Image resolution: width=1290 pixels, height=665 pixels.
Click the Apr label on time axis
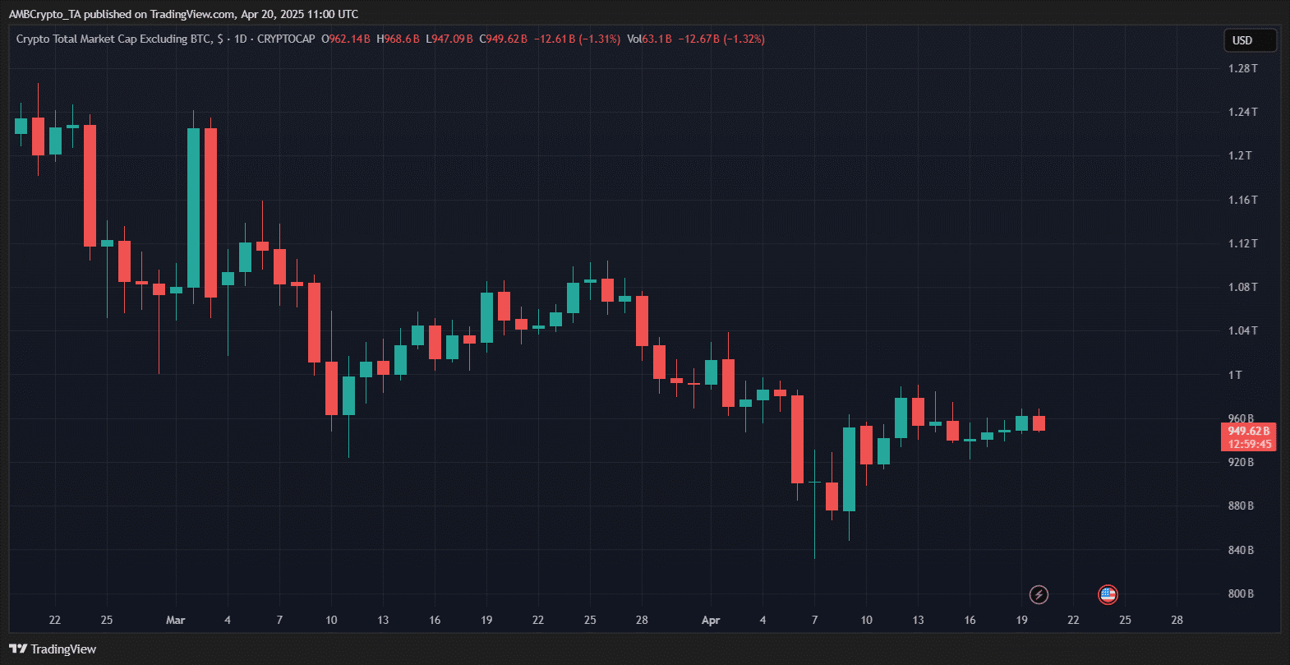pyautogui.click(x=711, y=620)
